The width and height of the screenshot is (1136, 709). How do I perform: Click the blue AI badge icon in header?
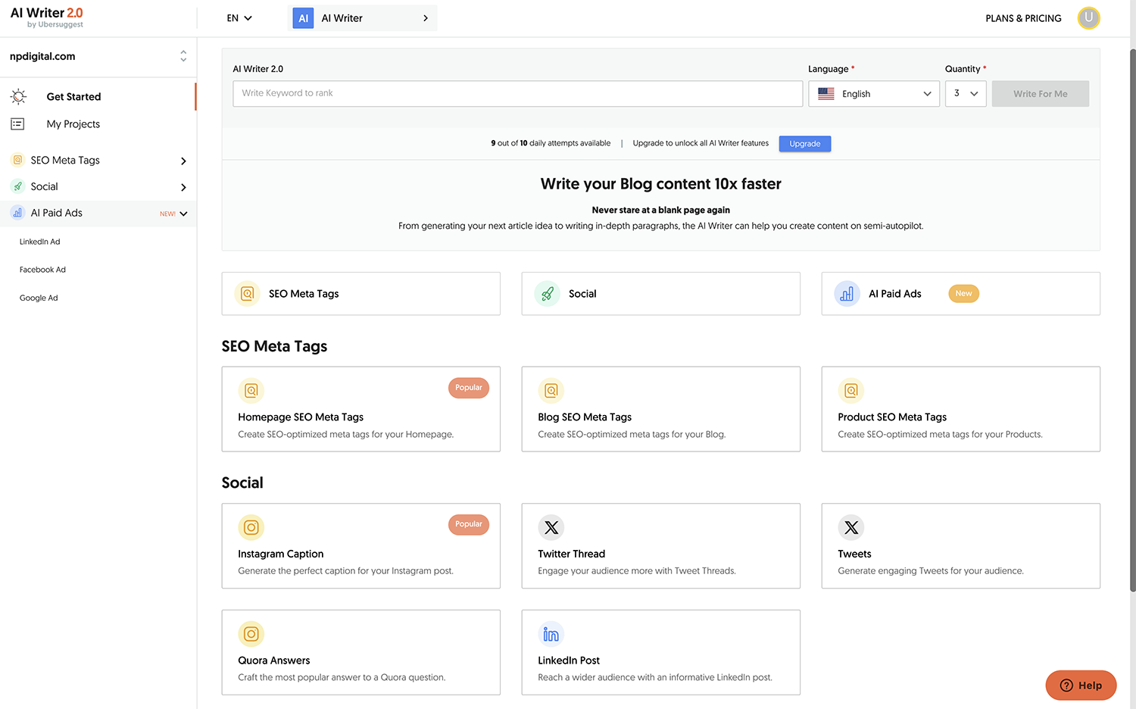click(x=303, y=18)
